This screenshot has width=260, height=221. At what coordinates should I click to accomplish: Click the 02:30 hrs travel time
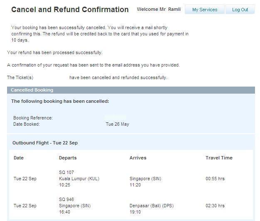pos(215,206)
